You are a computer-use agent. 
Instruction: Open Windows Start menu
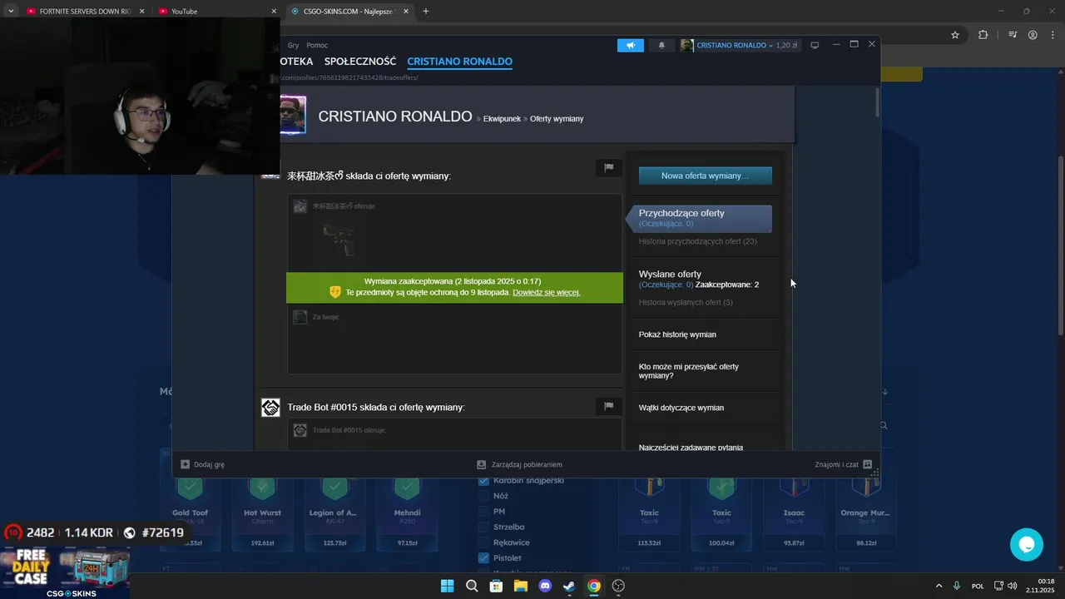447,586
